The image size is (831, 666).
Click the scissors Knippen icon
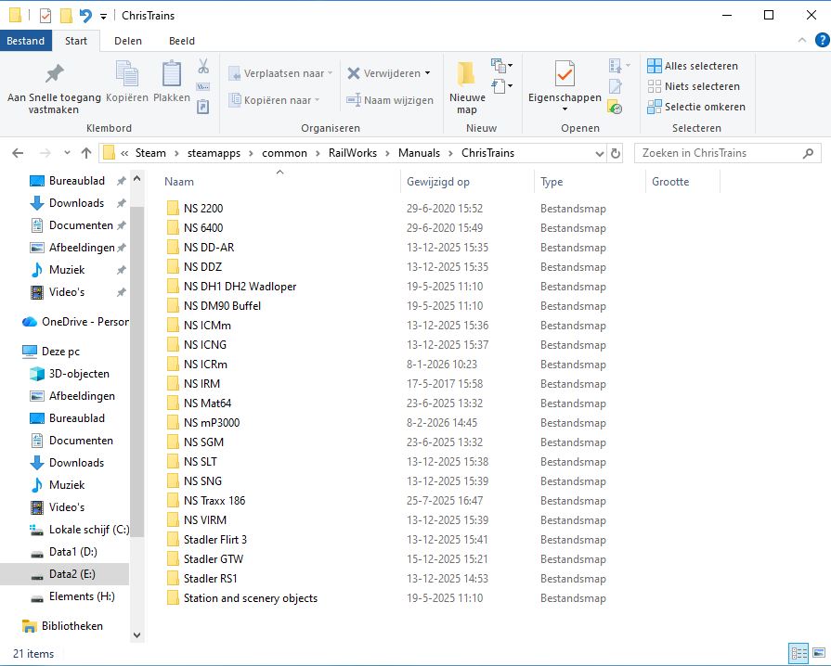[203, 67]
